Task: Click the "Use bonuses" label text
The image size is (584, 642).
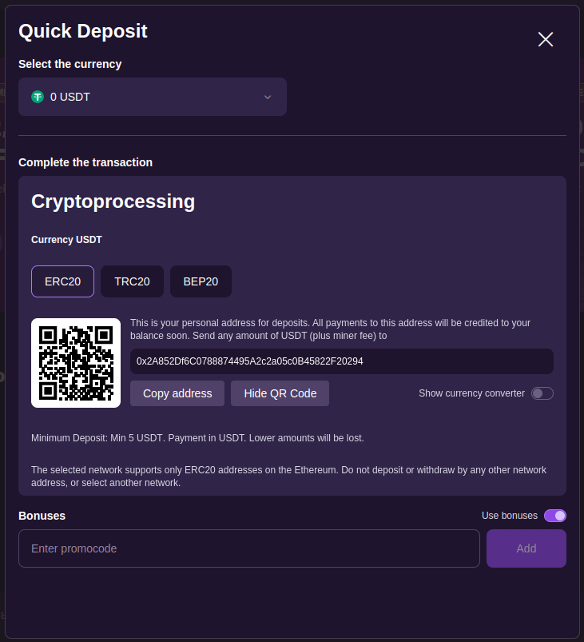Action: pos(509,516)
